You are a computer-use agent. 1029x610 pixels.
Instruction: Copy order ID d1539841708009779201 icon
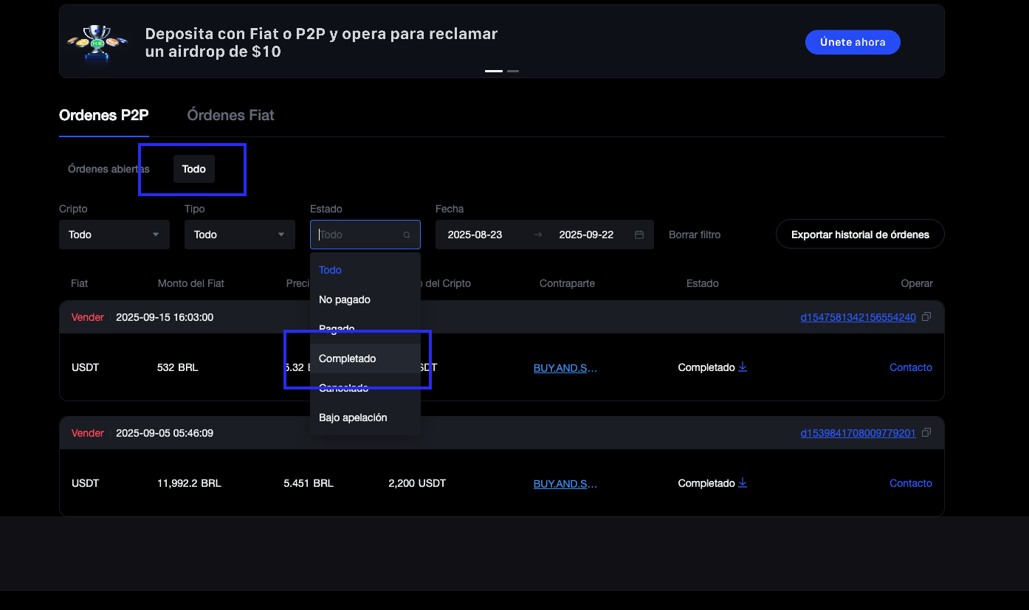(x=926, y=433)
